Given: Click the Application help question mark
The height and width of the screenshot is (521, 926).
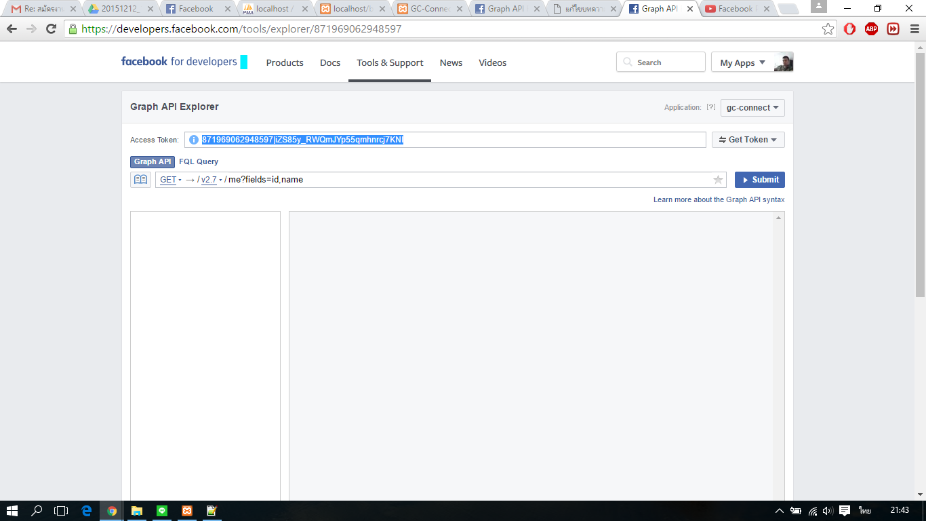Looking at the screenshot, I should 711,107.
